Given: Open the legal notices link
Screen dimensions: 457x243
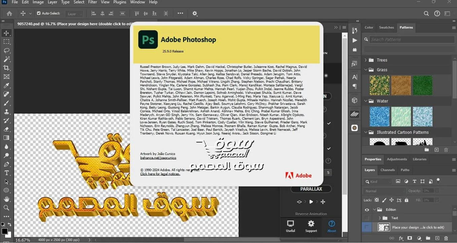Looking at the screenshot, I should (x=160, y=174).
